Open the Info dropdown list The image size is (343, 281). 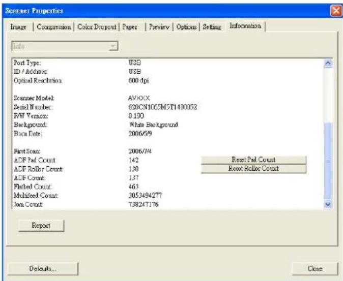(x=65, y=46)
